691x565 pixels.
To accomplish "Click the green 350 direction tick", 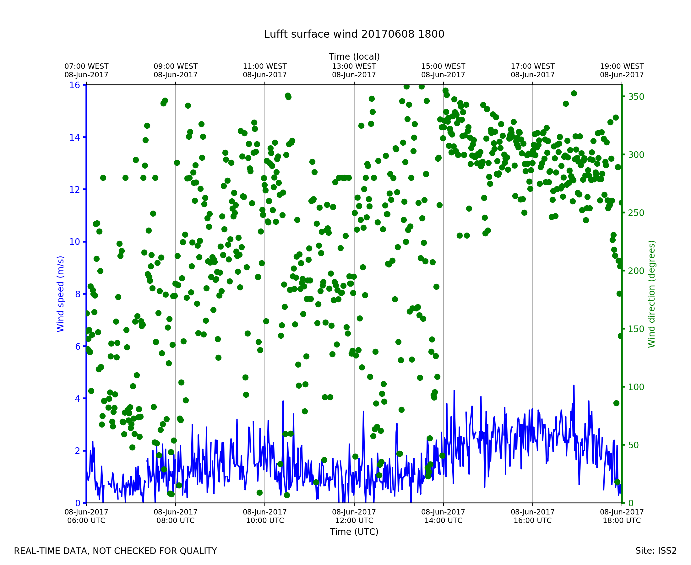I will (x=636, y=97).
